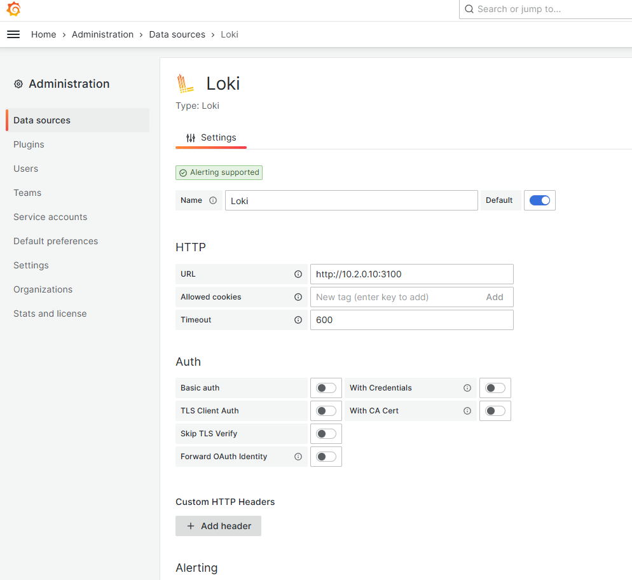Enable Basic auth
Screen dimensions: 632x580
click(326, 387)
